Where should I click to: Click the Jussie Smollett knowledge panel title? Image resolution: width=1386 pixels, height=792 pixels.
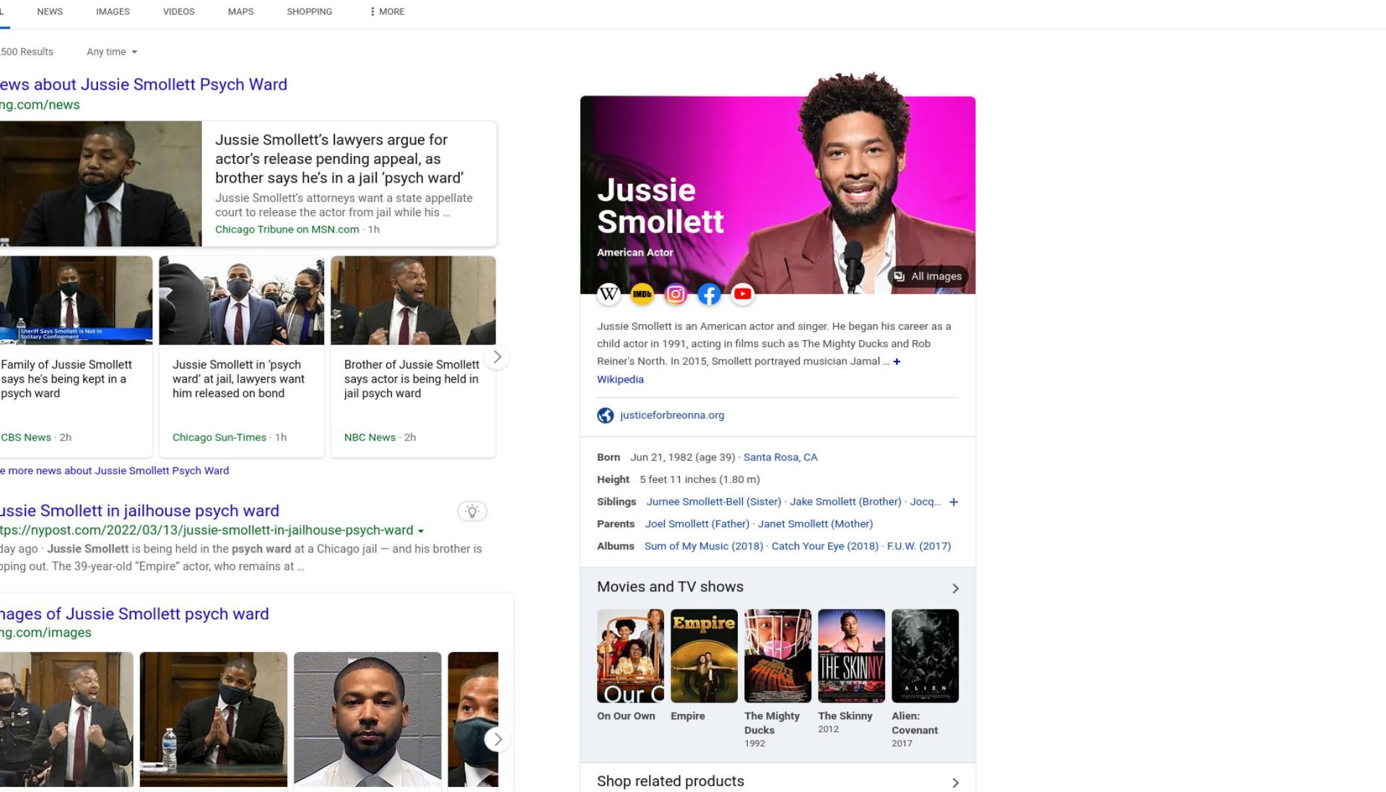[x=660, y=206]
